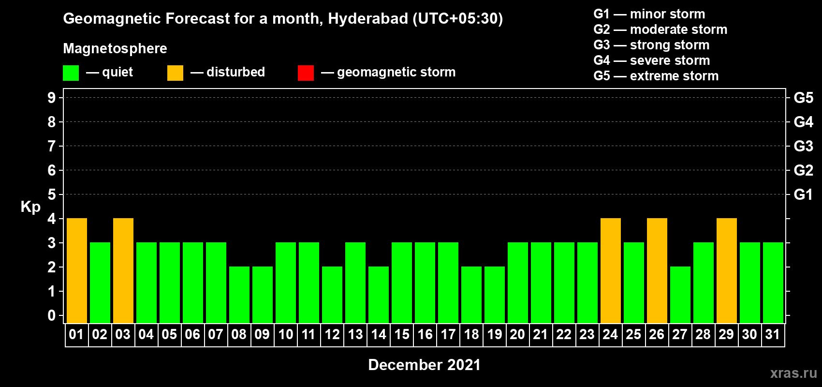
Task: Click 'G2 — moderate storm' legend text
Action: point(661,30)
